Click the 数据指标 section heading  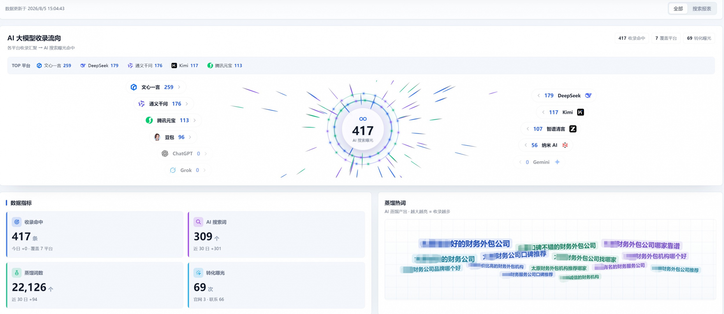point(21,203)
